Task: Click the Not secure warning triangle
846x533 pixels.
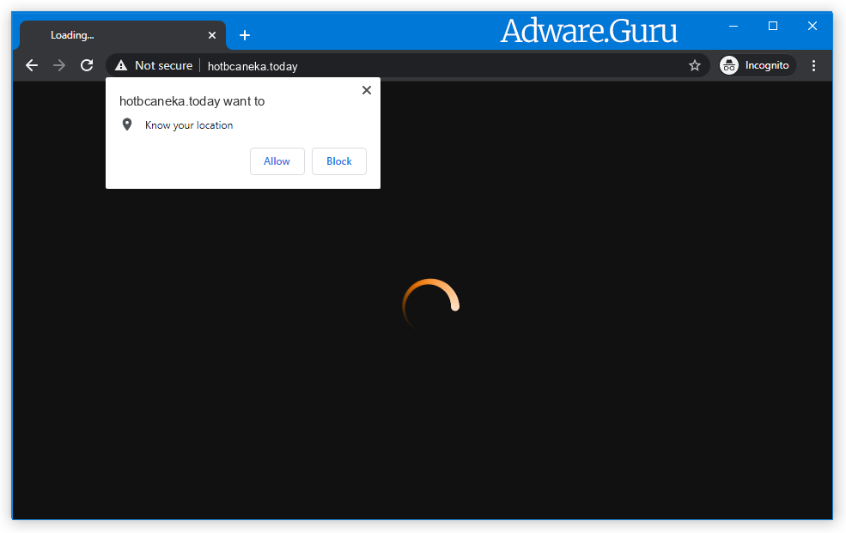Action: coord(121,65)
